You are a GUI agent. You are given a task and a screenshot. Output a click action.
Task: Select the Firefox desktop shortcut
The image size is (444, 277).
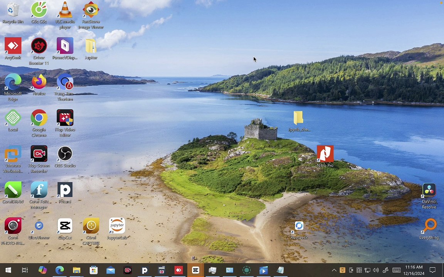point(39,83)
